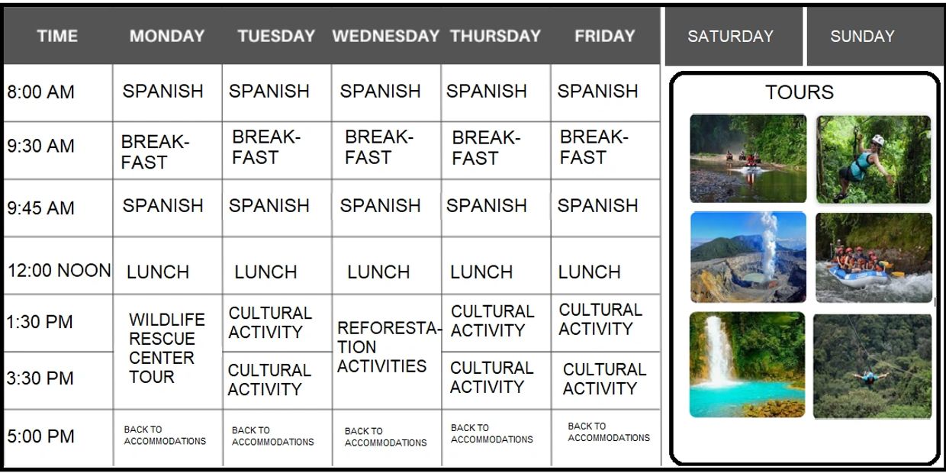
Task: Click the SATURDAY header tab
Action: coord(731,36)
